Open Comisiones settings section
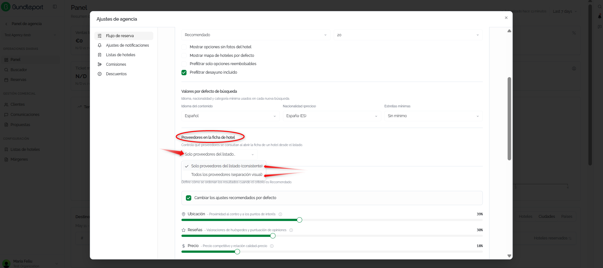 click(124, 64)
